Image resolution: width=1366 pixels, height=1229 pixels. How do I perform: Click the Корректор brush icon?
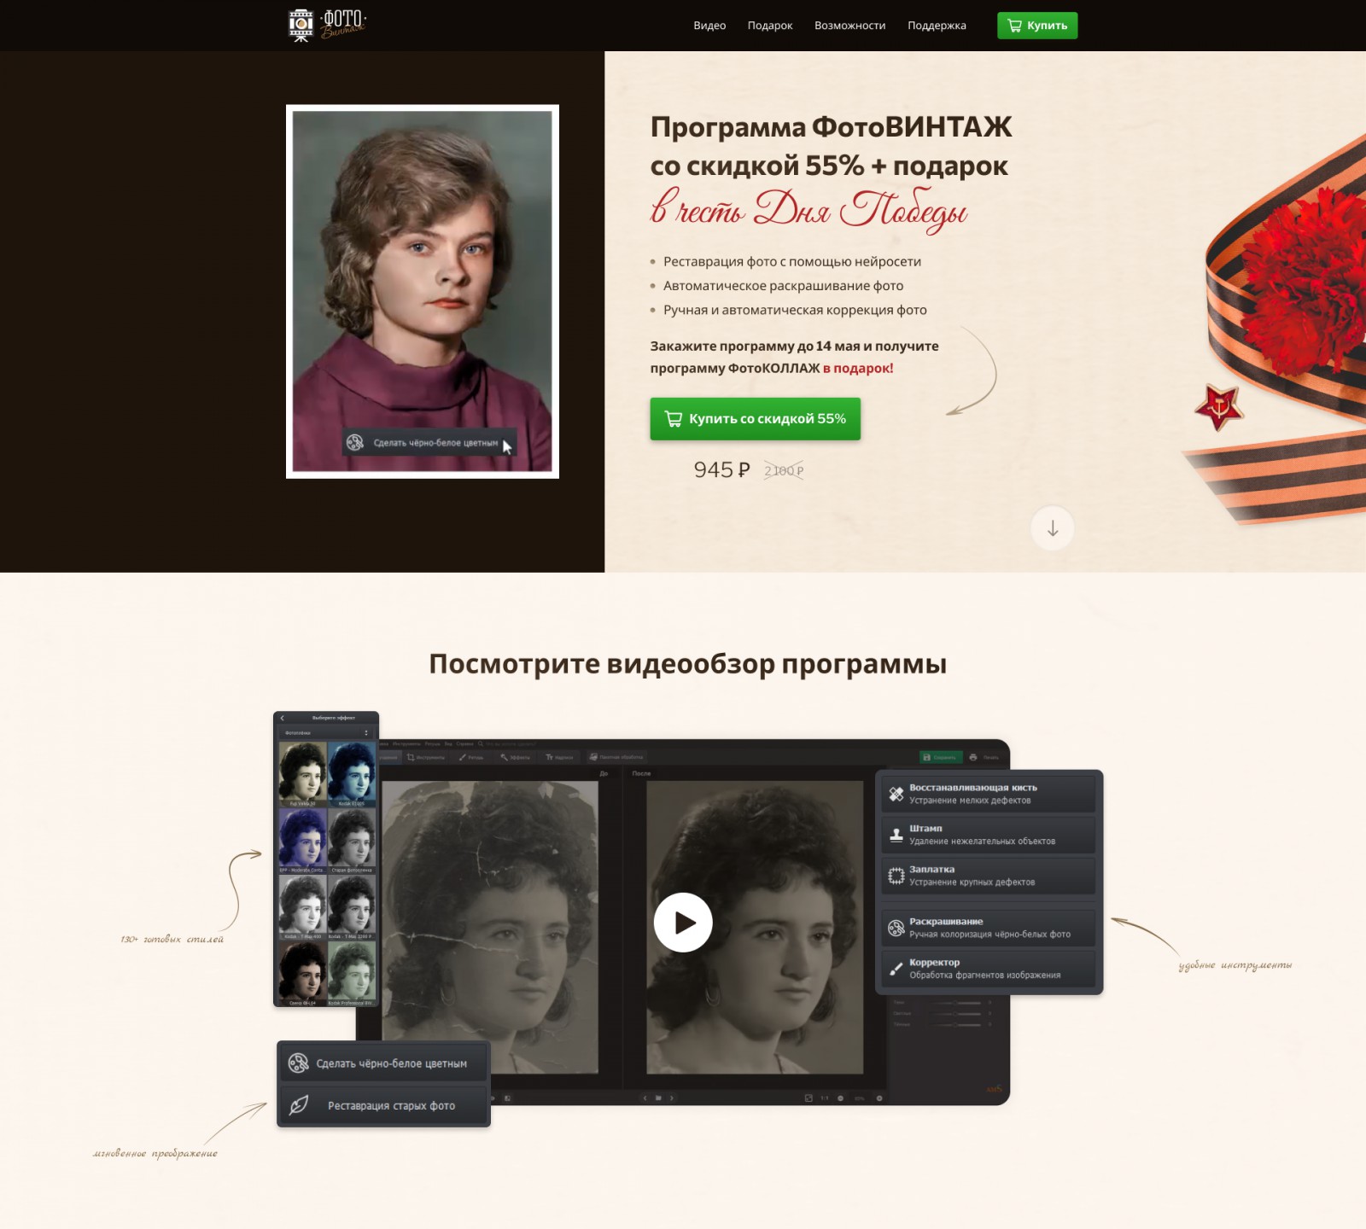(896, 969)
